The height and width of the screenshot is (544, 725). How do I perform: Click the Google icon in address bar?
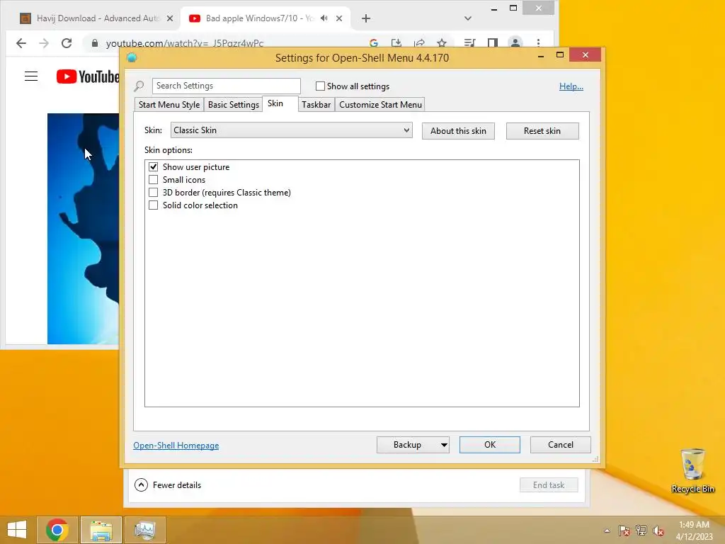point(374,43)
